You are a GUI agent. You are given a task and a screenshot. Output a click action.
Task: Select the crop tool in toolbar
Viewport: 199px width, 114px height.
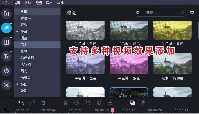point(88,103)
